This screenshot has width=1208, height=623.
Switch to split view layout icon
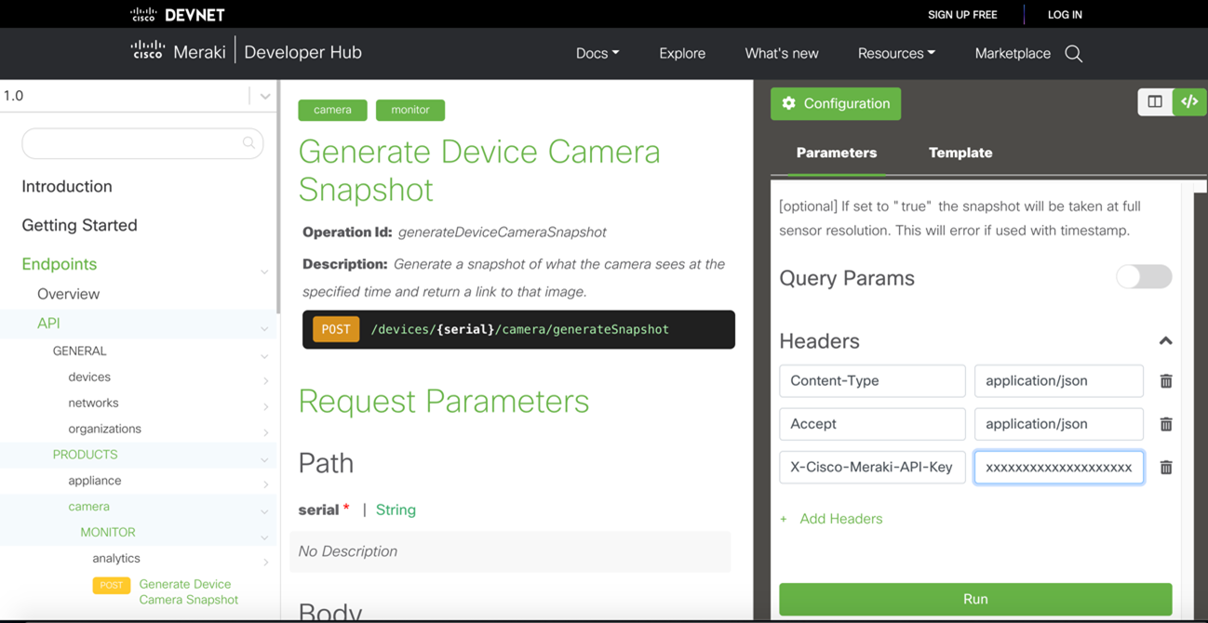point(1155,102)
